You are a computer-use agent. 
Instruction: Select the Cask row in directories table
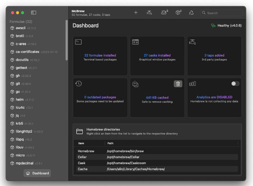[157, 163]
